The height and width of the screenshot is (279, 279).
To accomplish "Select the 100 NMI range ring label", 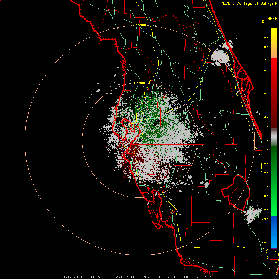I will point(139,25).
